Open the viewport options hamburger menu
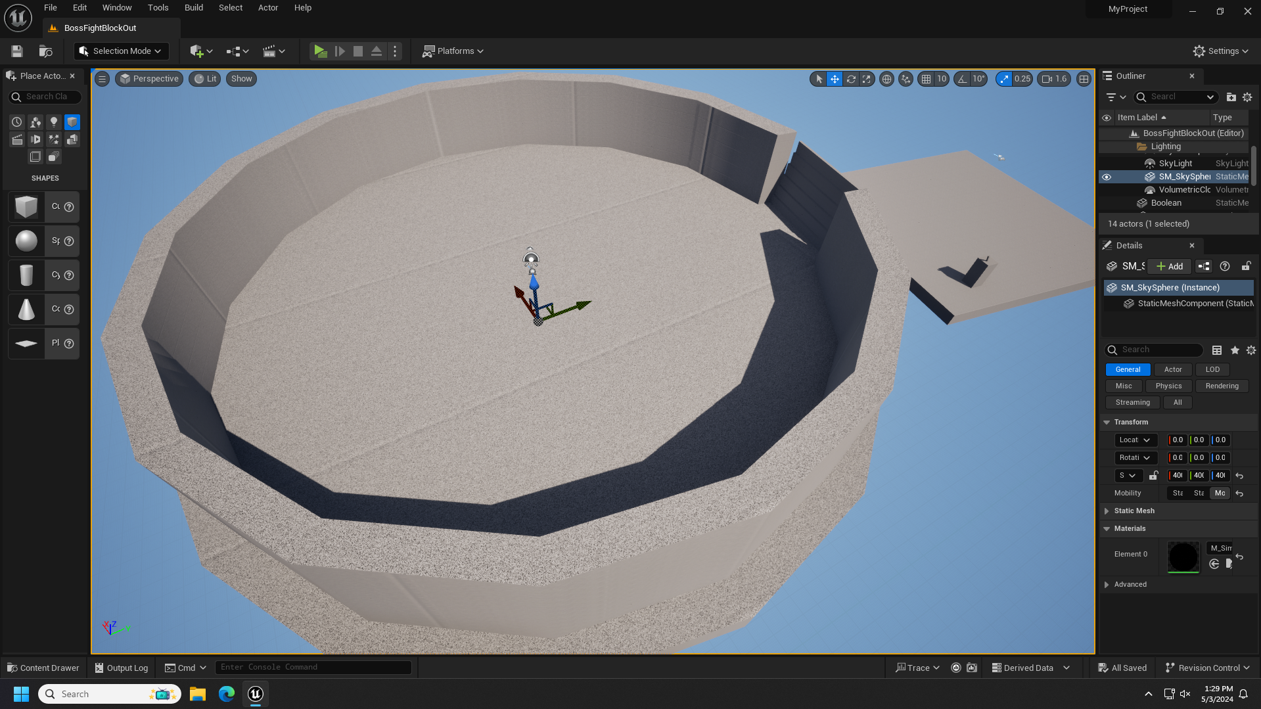Screen dimensions: 1261x709 point(102,79)
